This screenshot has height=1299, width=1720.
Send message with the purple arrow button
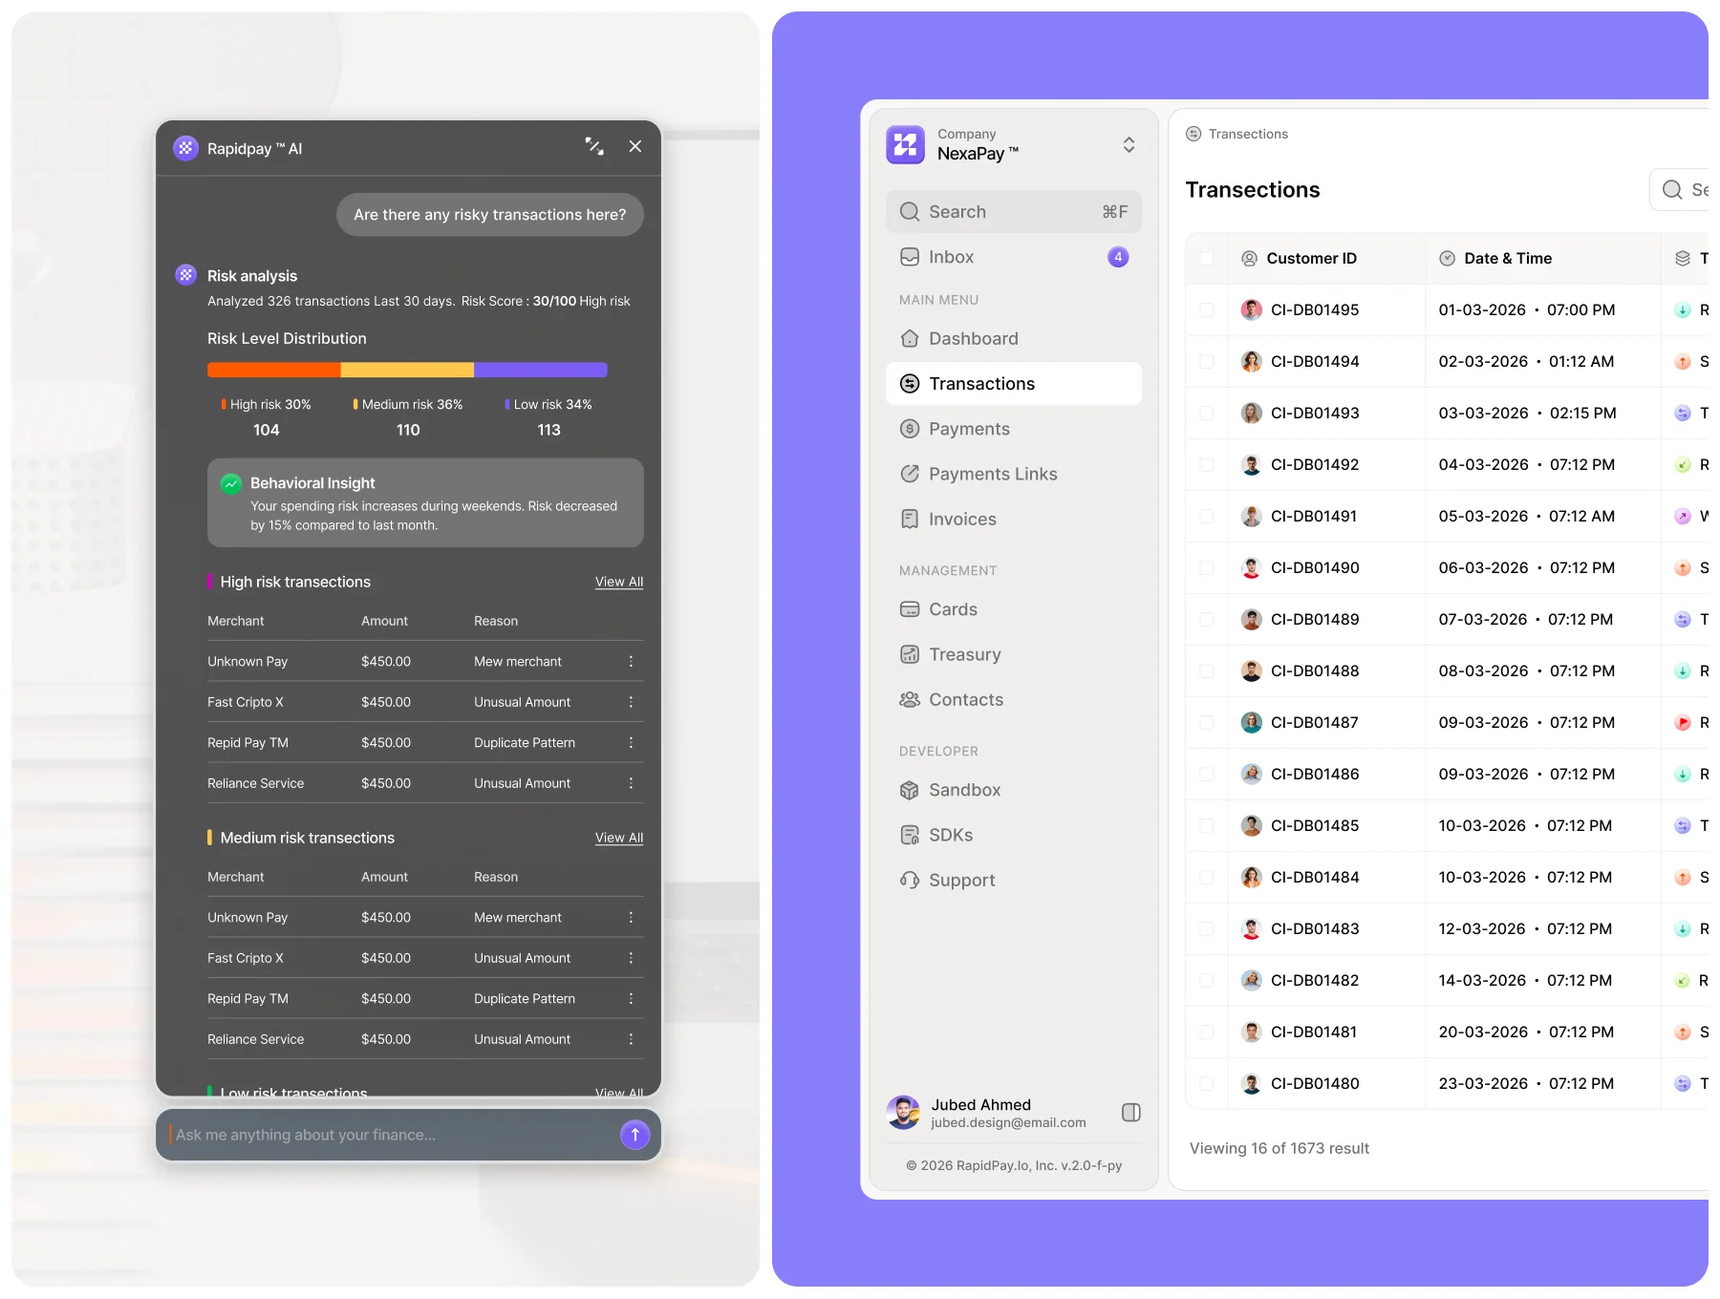pos(634,1135)
